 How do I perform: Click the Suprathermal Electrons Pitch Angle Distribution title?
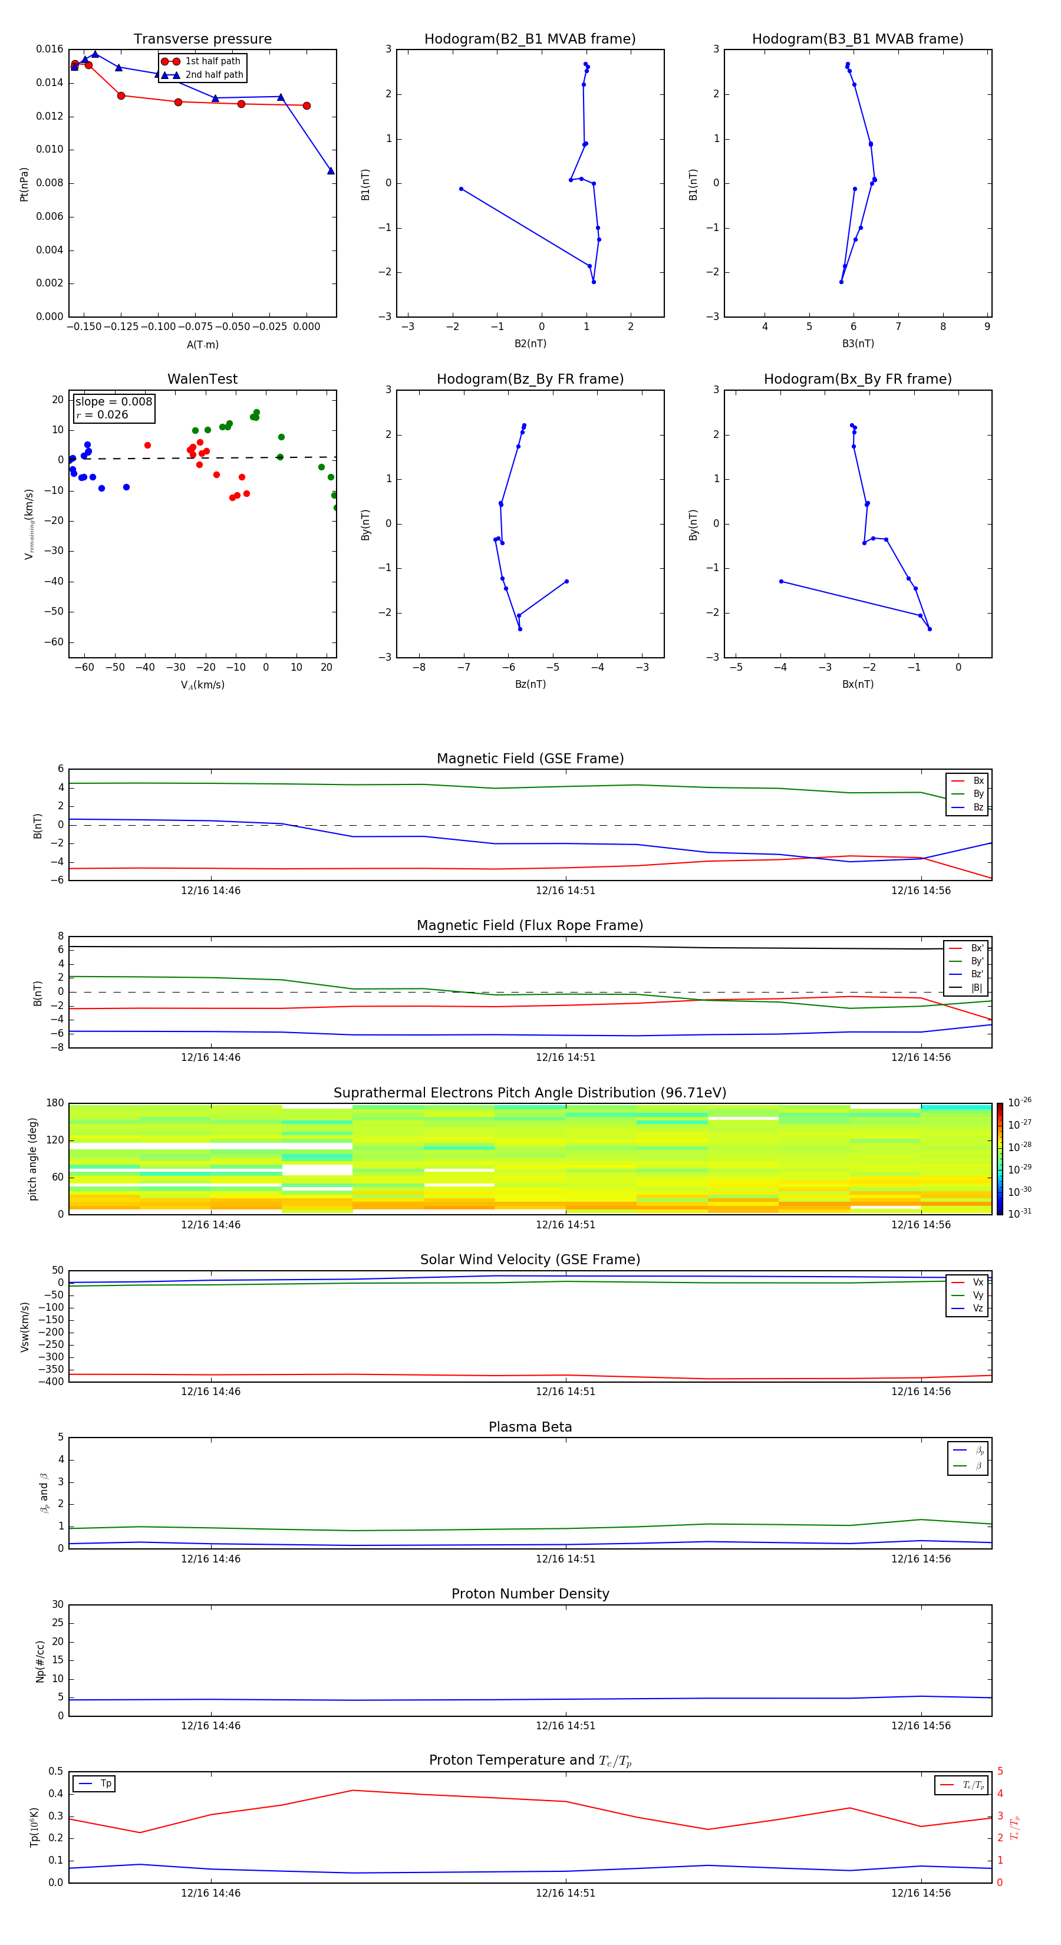[x=530, y=1093]
